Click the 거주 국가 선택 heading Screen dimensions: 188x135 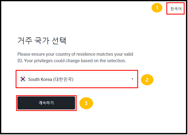42,41
